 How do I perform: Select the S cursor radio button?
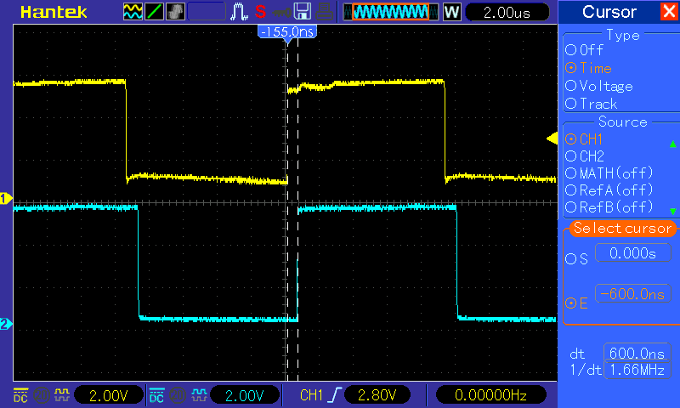click(x=570, y=258)
